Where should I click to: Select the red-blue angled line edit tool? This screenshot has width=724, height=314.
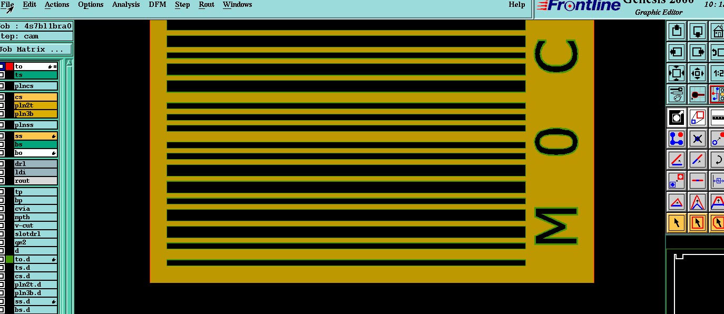(677, 159)
